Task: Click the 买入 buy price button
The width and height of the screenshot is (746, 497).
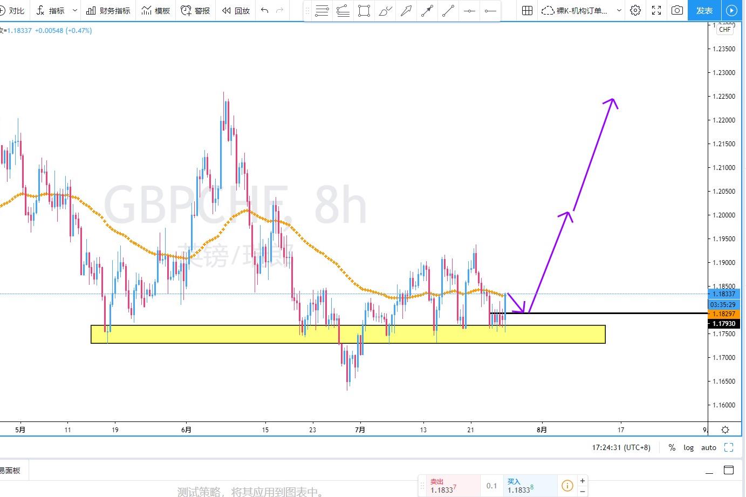Action: click(531, 486)
